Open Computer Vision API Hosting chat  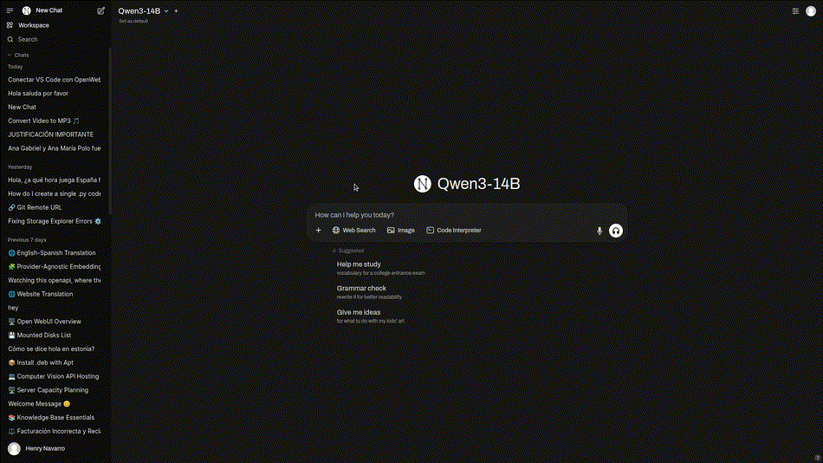click(54, 376)
